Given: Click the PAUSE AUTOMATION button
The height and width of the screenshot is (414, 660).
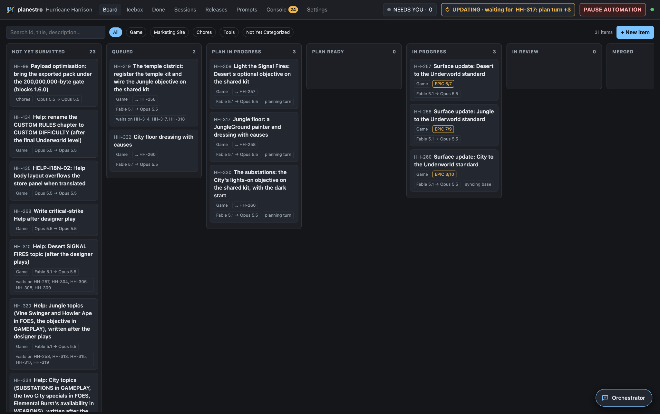Looking at the screenshot, I should coord(613,10).
